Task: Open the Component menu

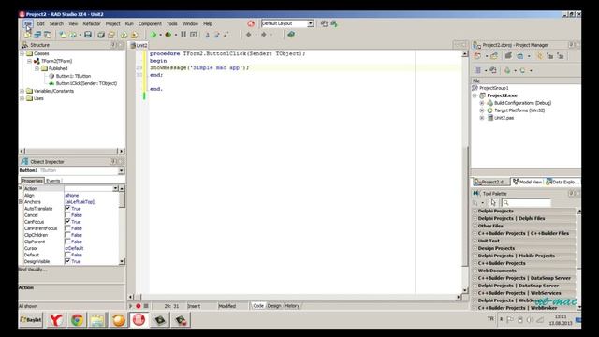Action: (150, 23)
